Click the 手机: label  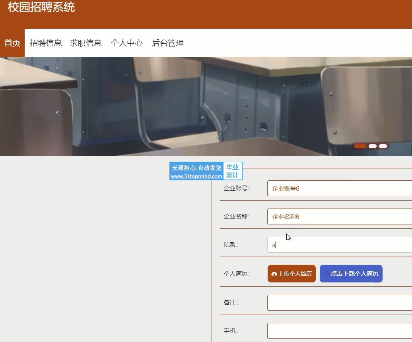click(x=231, y=331)
